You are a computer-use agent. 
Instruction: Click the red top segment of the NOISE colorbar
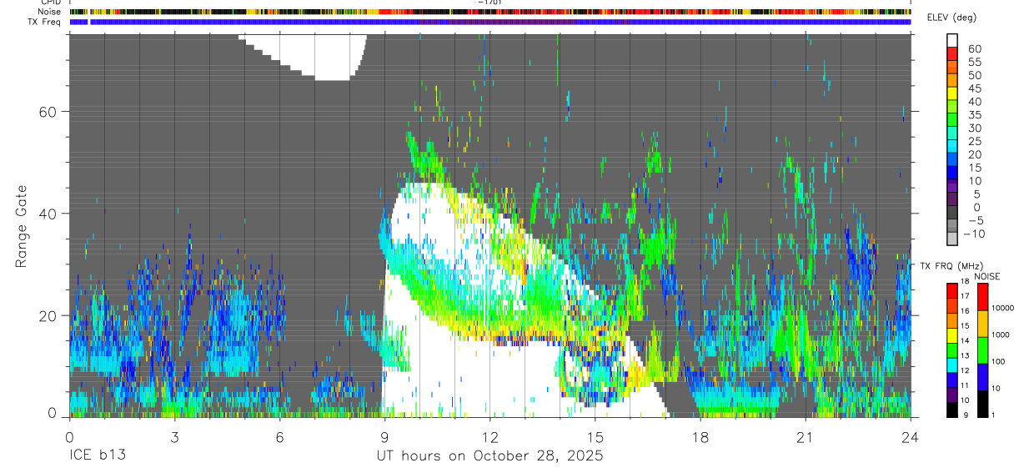pos(981,297)
